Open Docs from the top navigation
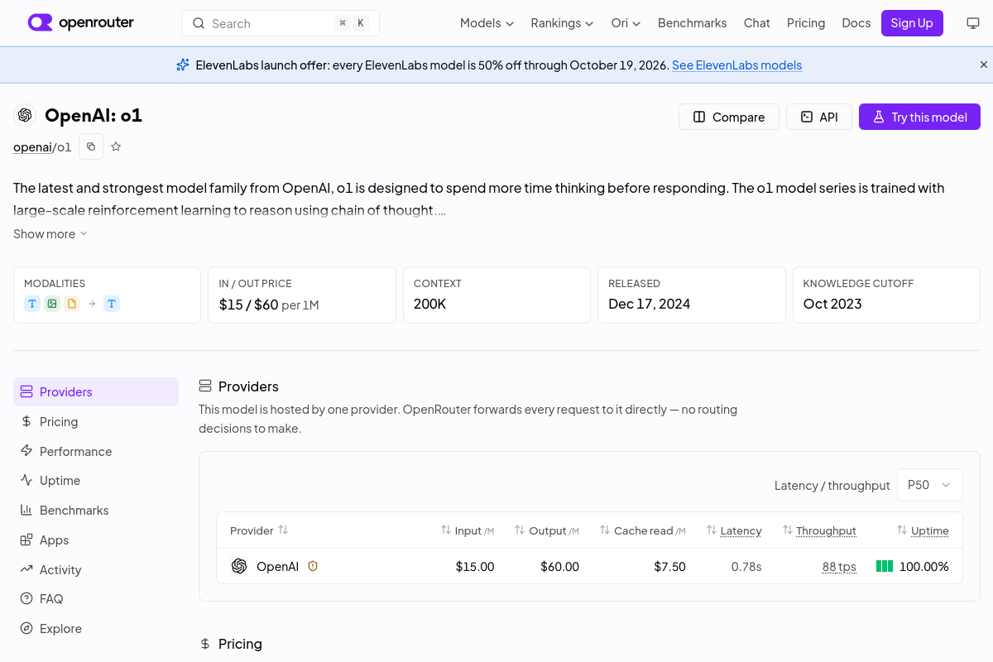Image resolution: width=993 pixels, height=662 pixels. pos(856,23)
